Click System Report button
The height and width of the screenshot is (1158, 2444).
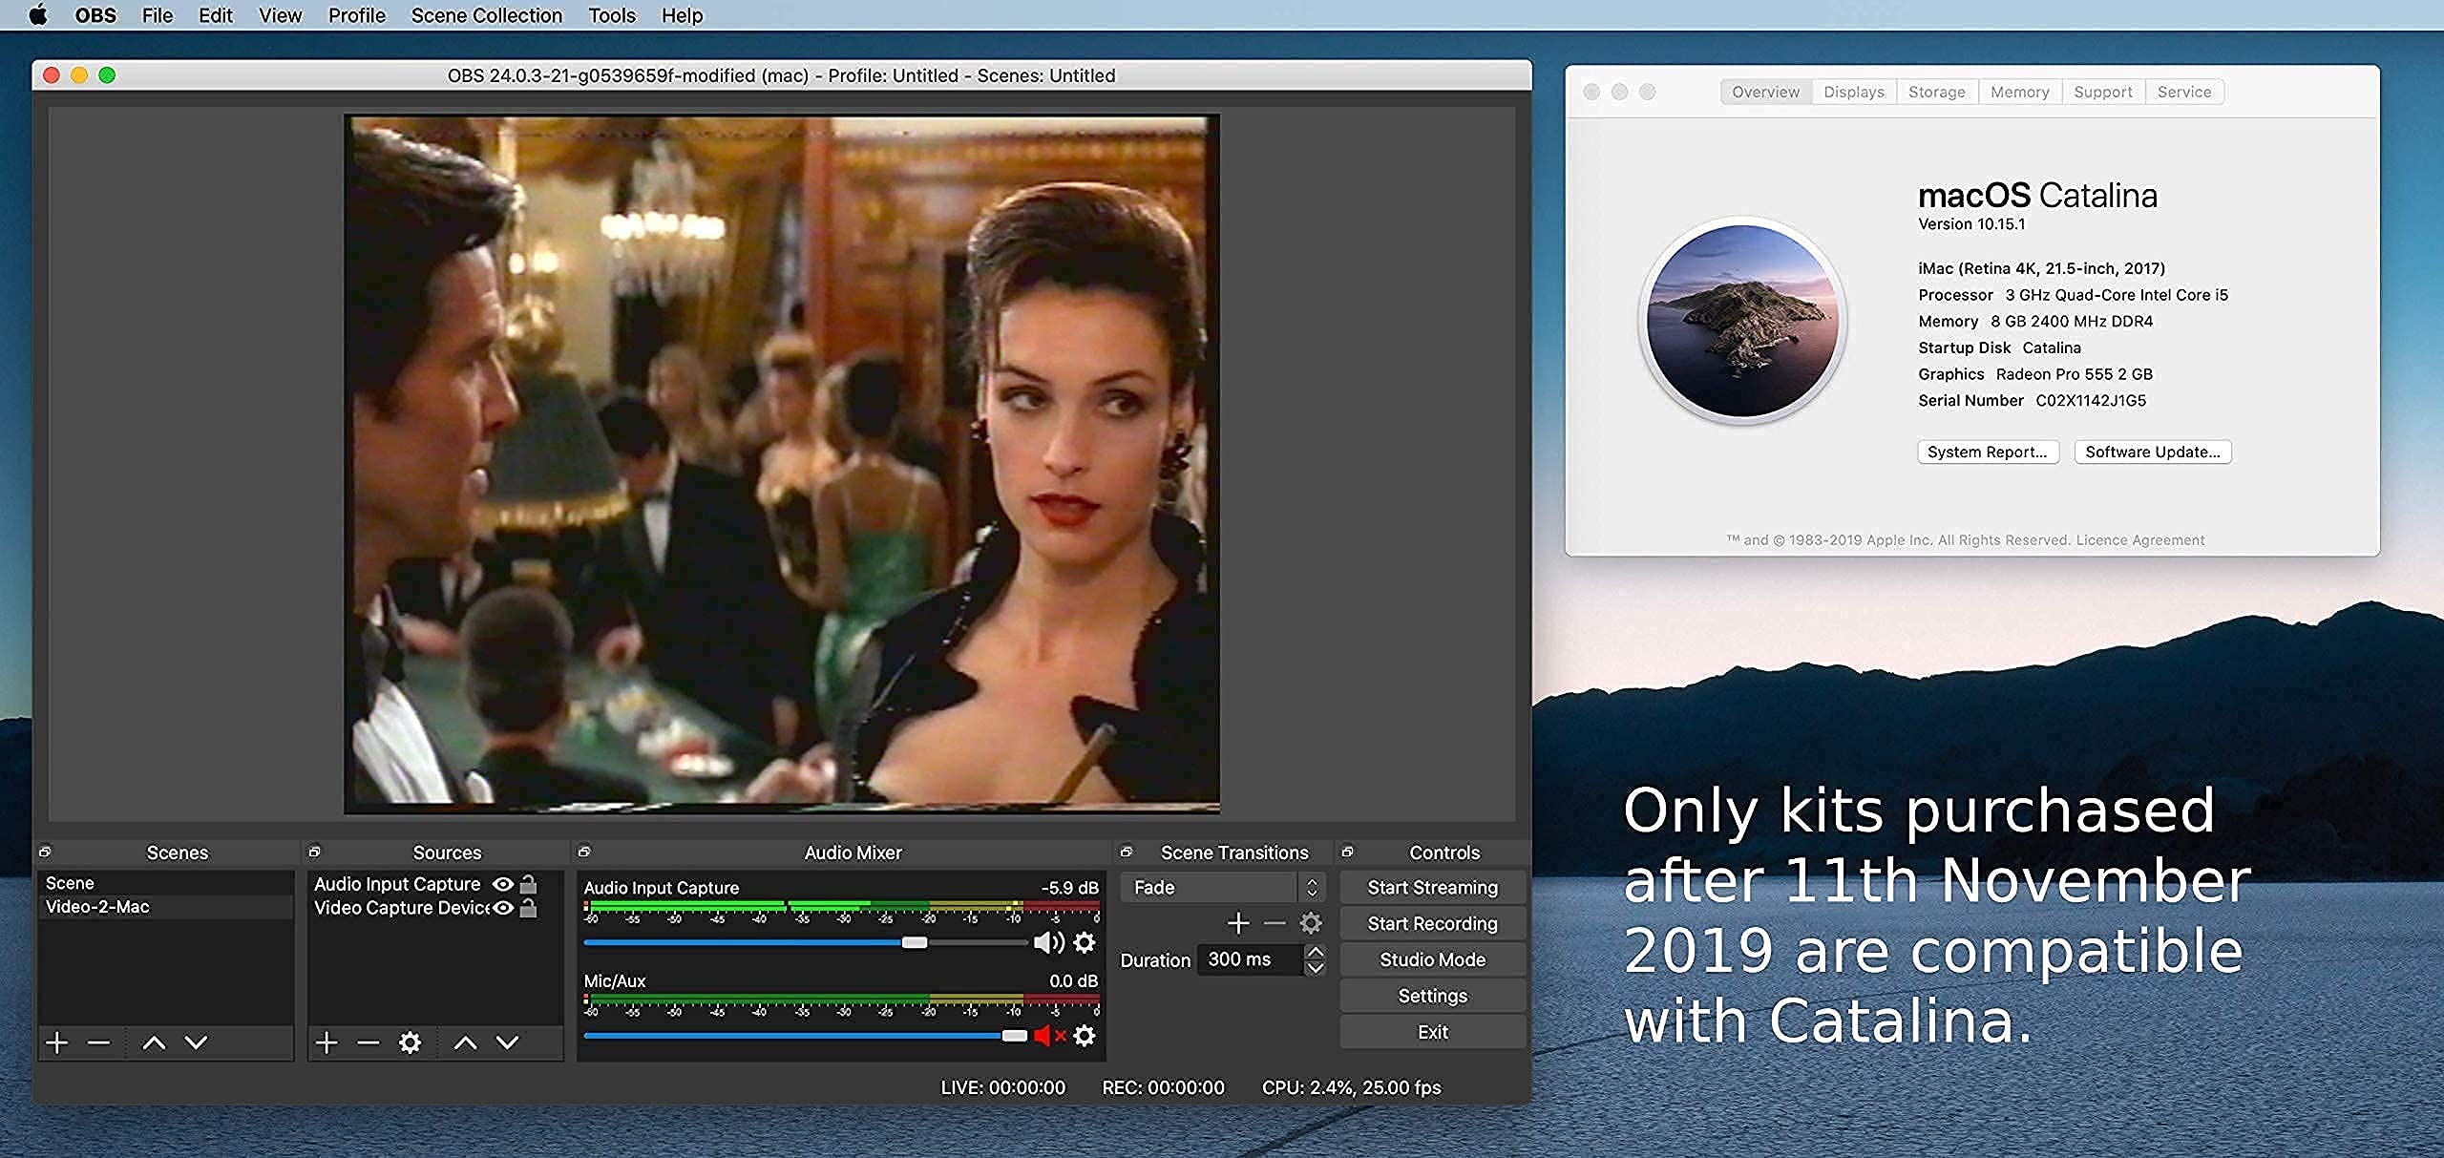(x=1988, y=453)
